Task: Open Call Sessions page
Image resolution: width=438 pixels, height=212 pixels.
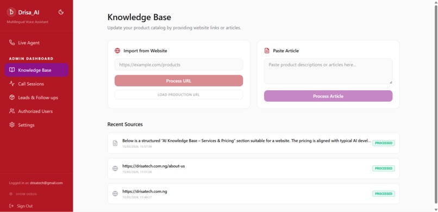Action: [x=36, y=84]
